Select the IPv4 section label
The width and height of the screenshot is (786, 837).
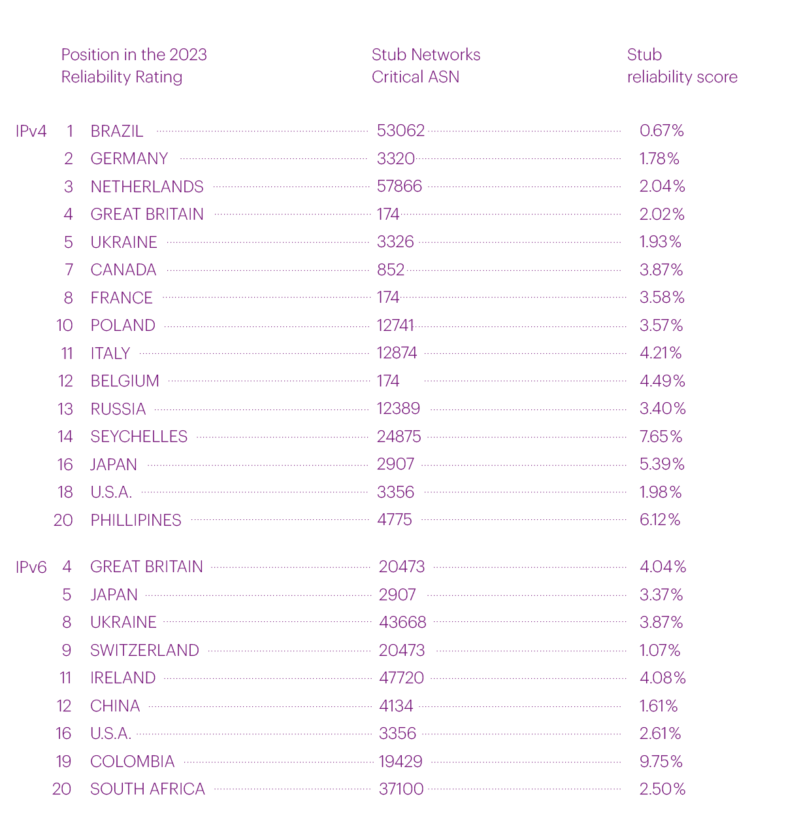31,131
